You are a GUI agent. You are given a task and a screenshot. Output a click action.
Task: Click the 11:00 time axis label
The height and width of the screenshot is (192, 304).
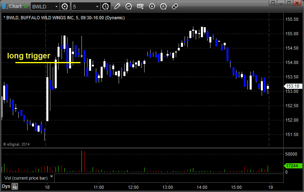pyautogui.click(x=99, y=187)
